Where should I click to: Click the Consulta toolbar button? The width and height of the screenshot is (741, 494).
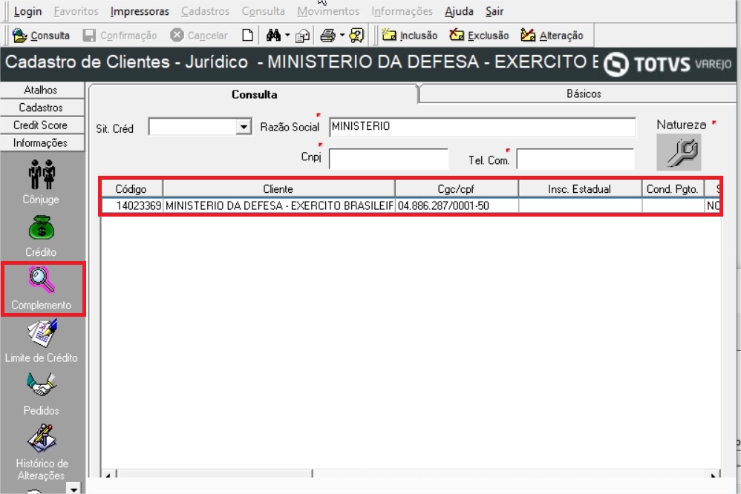(x=41, y=36)
